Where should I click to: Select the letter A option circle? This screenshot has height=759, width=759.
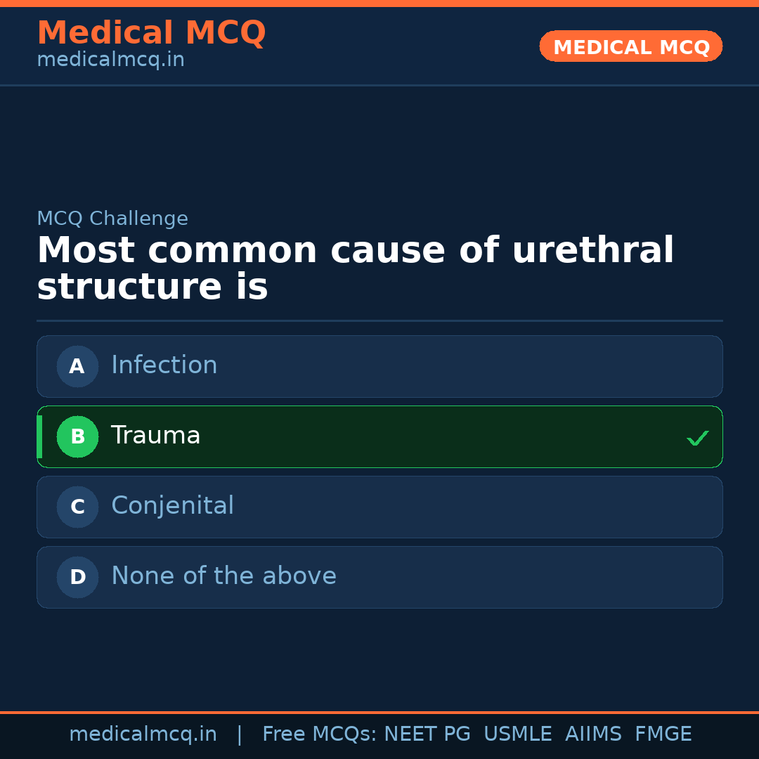pos(77,366)
